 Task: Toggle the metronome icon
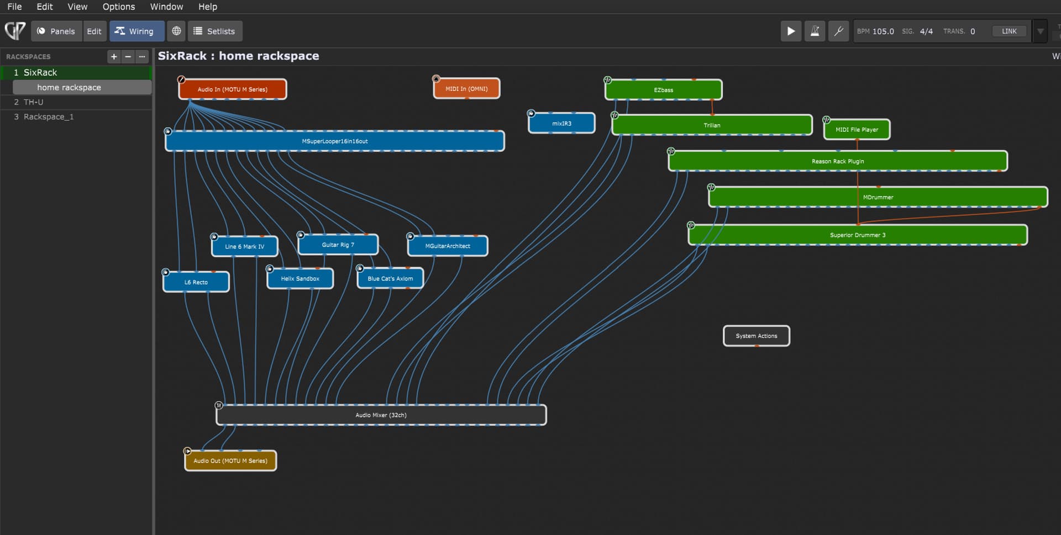pyautogui.click(x=815, y=31)
